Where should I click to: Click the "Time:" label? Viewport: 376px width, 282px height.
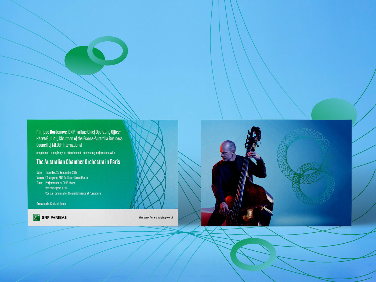(39, 183)
